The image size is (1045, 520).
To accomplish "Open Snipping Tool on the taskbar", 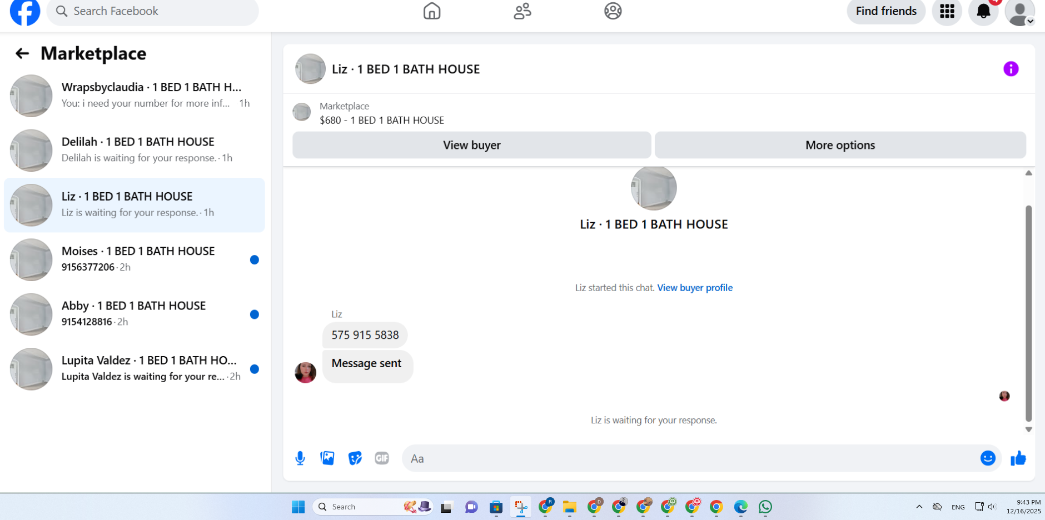I will tap(521, 507).
